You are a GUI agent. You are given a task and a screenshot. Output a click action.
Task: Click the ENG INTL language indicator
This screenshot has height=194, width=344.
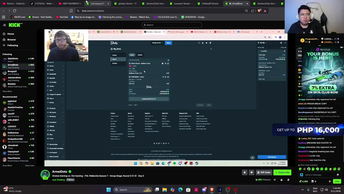(315, 190)
